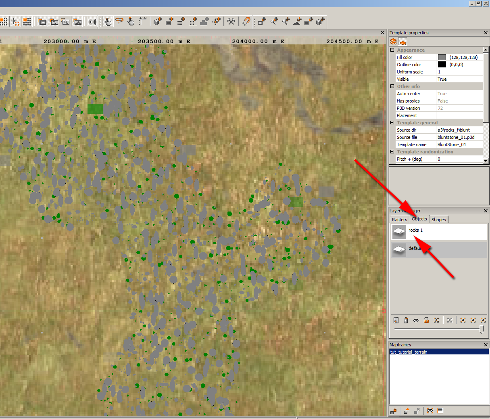This screenshot has height=419, width=490.
Task: Switch to the Rasters tab
Action: coord(399,220)
